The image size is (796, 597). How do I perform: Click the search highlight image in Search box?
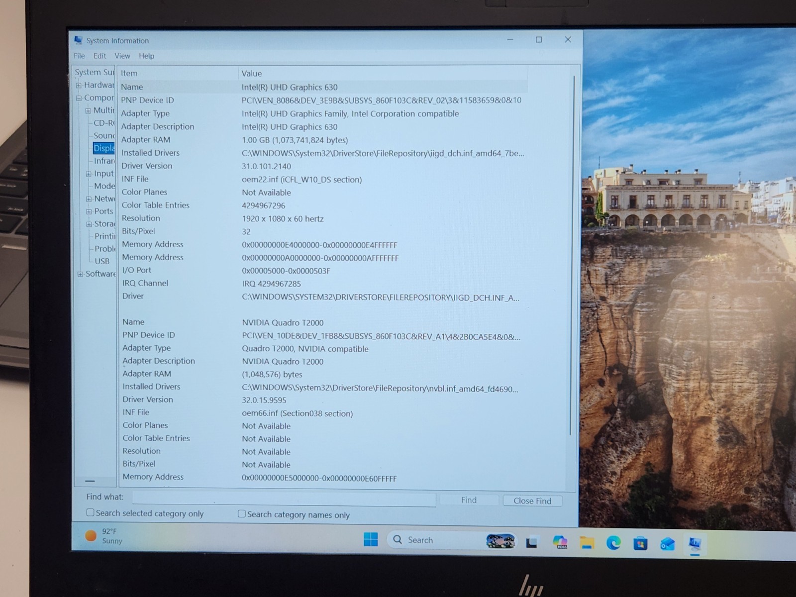point(500,541)
